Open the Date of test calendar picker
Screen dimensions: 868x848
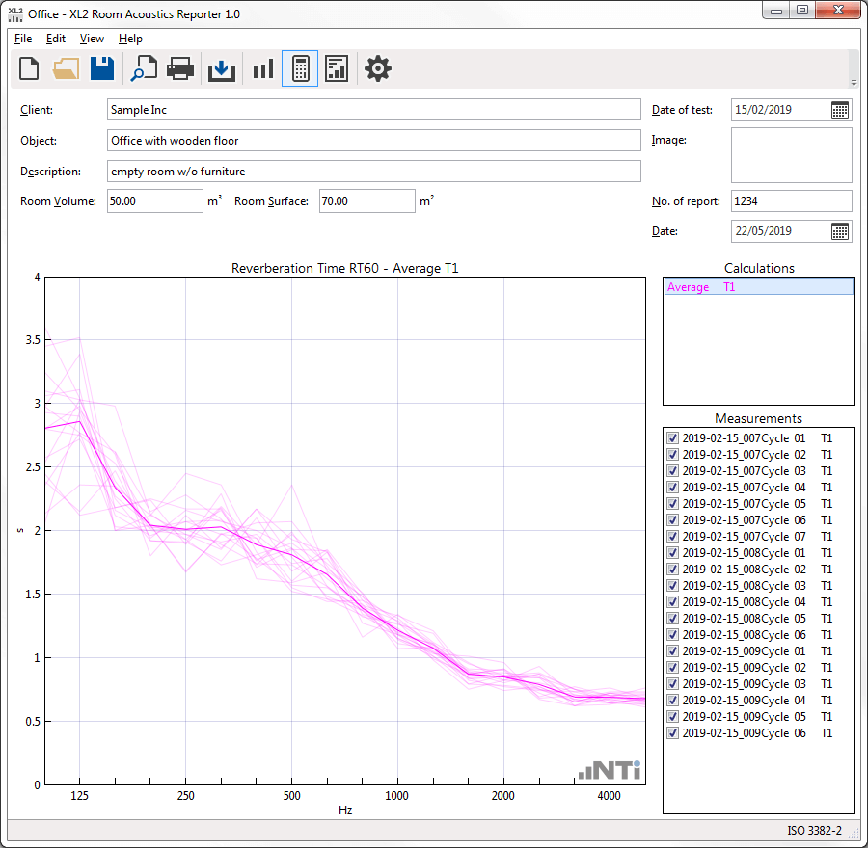pyautogui.click(x=840, y=110)
